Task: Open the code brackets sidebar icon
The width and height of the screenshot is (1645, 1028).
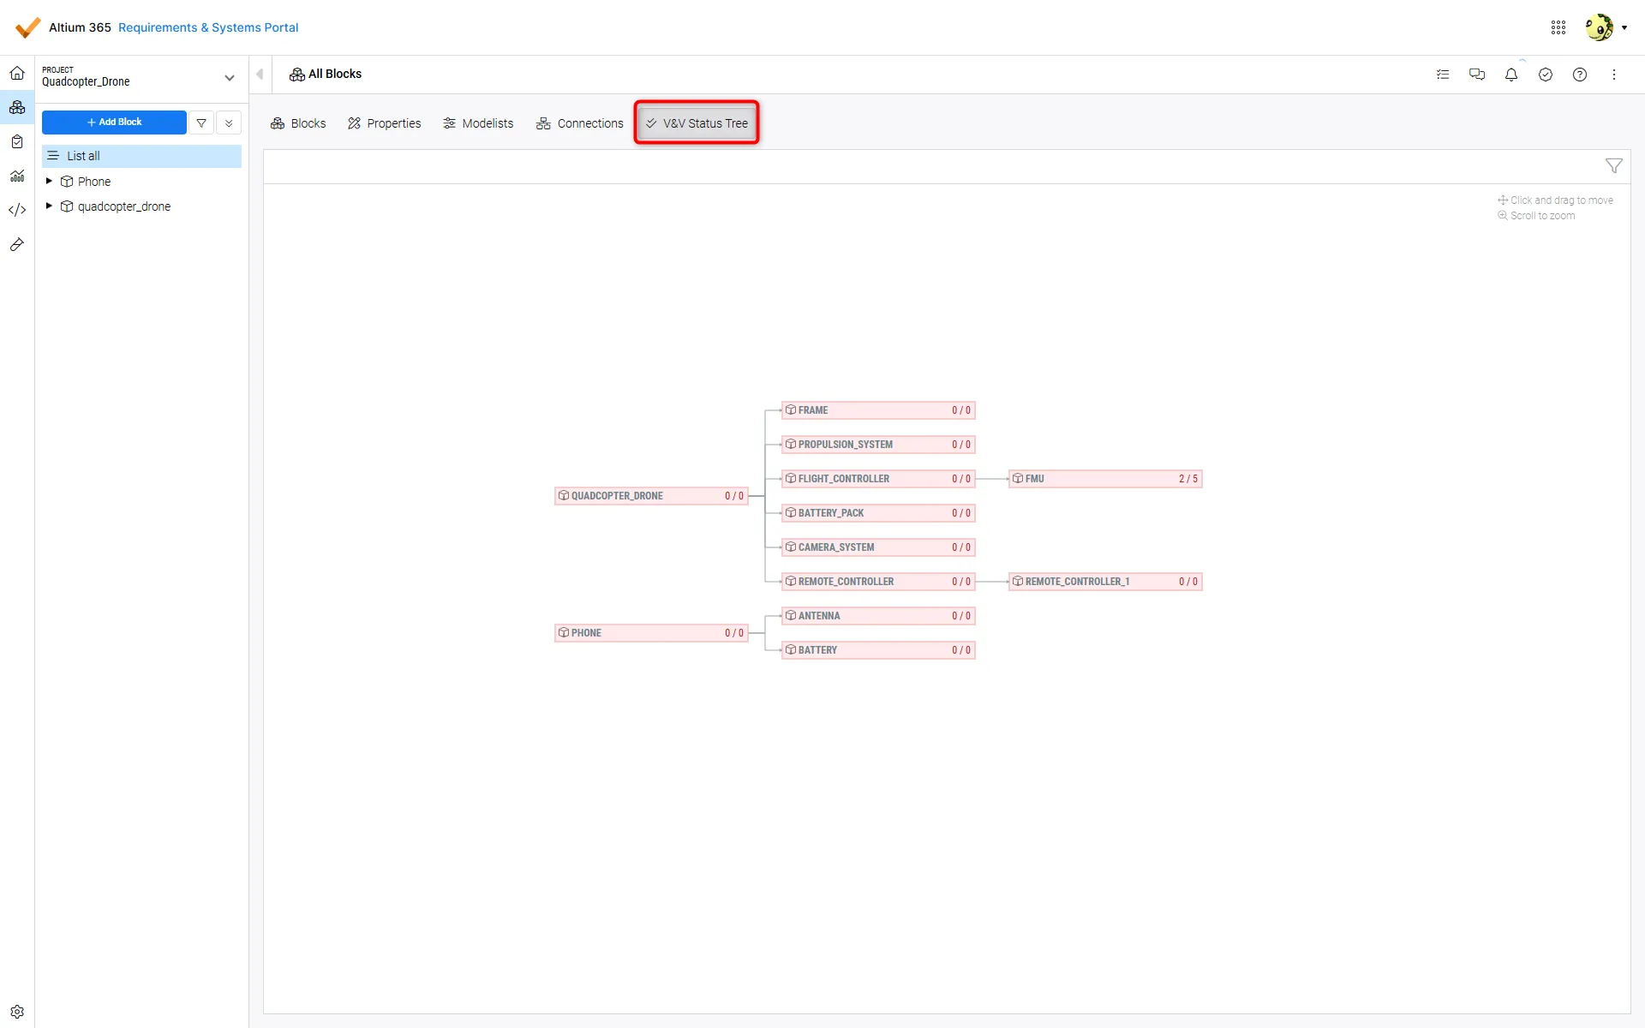Action: [x=17, y=210]
